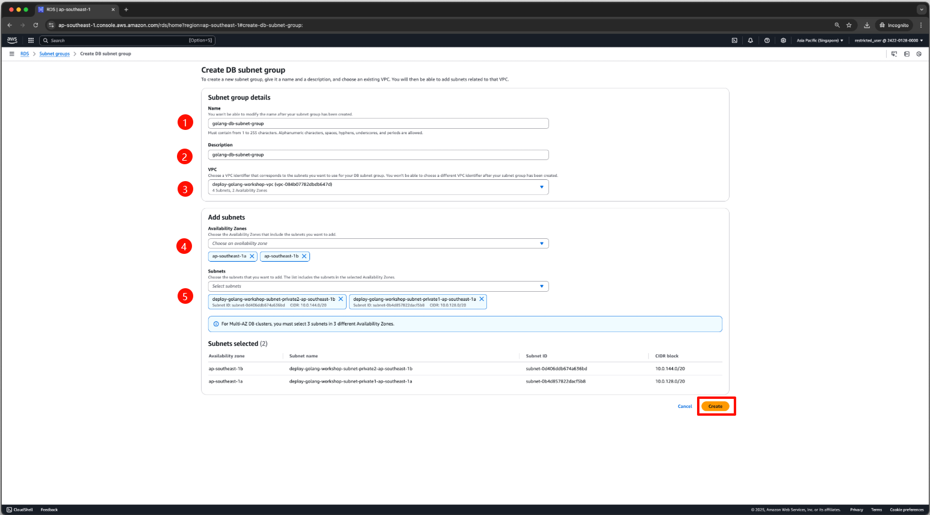The width and height of the screenshot is (930, 515).
Task: Cancel subnet group creation
Action: pos(685,406)
